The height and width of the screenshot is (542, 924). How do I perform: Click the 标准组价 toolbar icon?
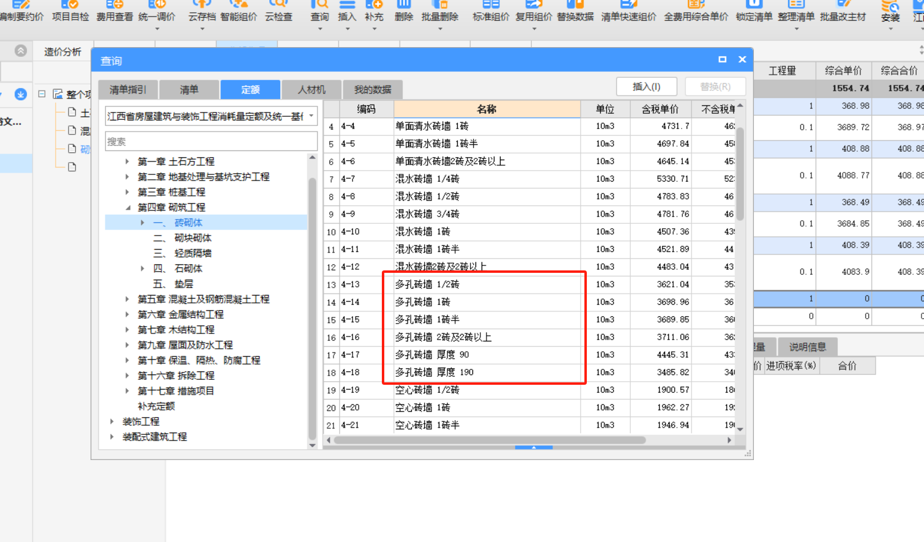[x=491, y=11]
